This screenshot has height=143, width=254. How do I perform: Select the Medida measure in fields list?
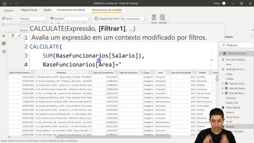tap(230, 127)
